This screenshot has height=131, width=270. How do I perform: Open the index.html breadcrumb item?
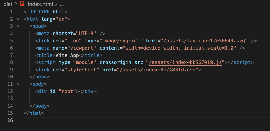(40, 4)
